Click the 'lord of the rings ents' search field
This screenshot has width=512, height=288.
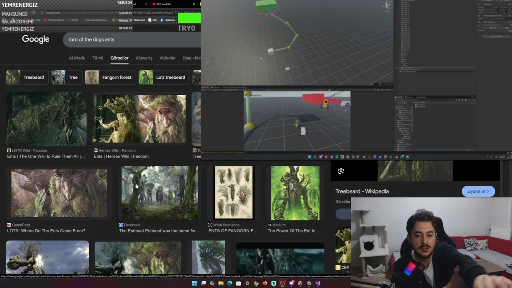point(132,40)
